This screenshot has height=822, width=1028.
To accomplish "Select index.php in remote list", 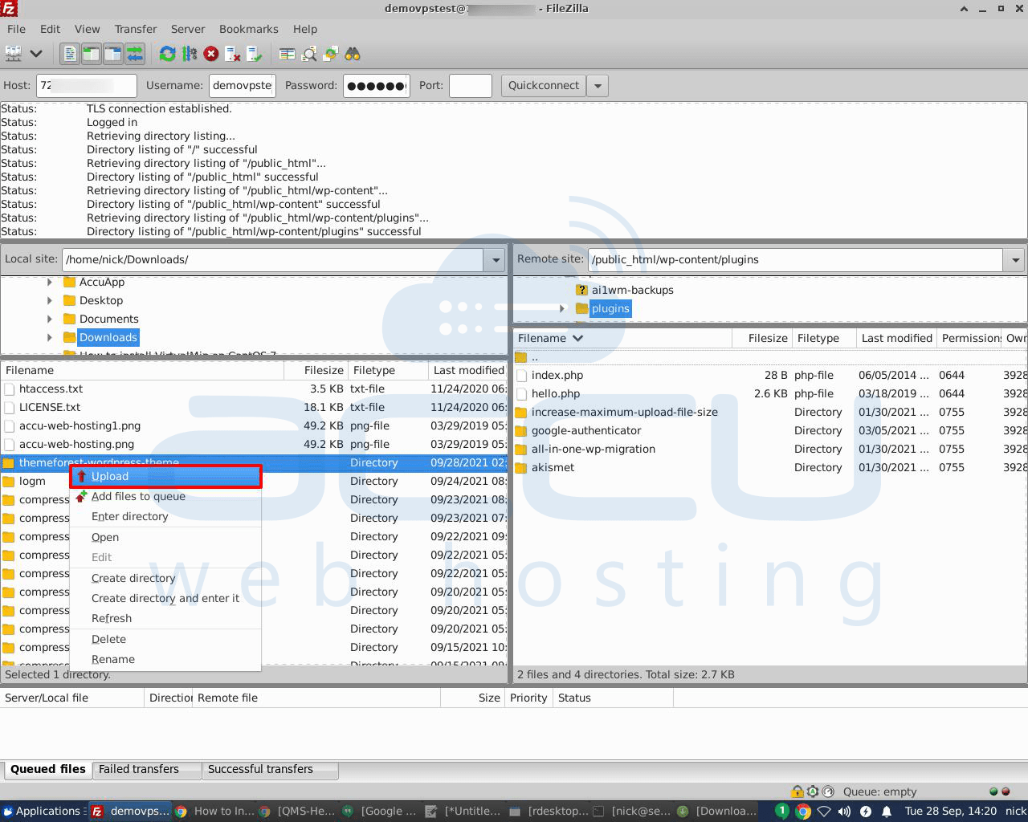I will click(770, 375).
